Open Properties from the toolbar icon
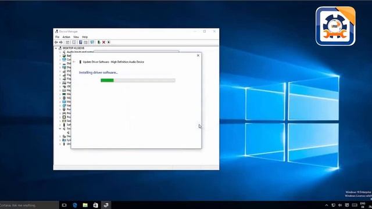Image resolution: width=372 pixels, height=209 pixels. coord(74,42)
